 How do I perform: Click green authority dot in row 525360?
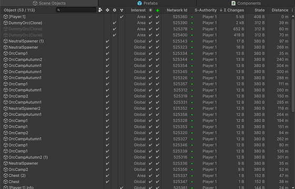192,17
